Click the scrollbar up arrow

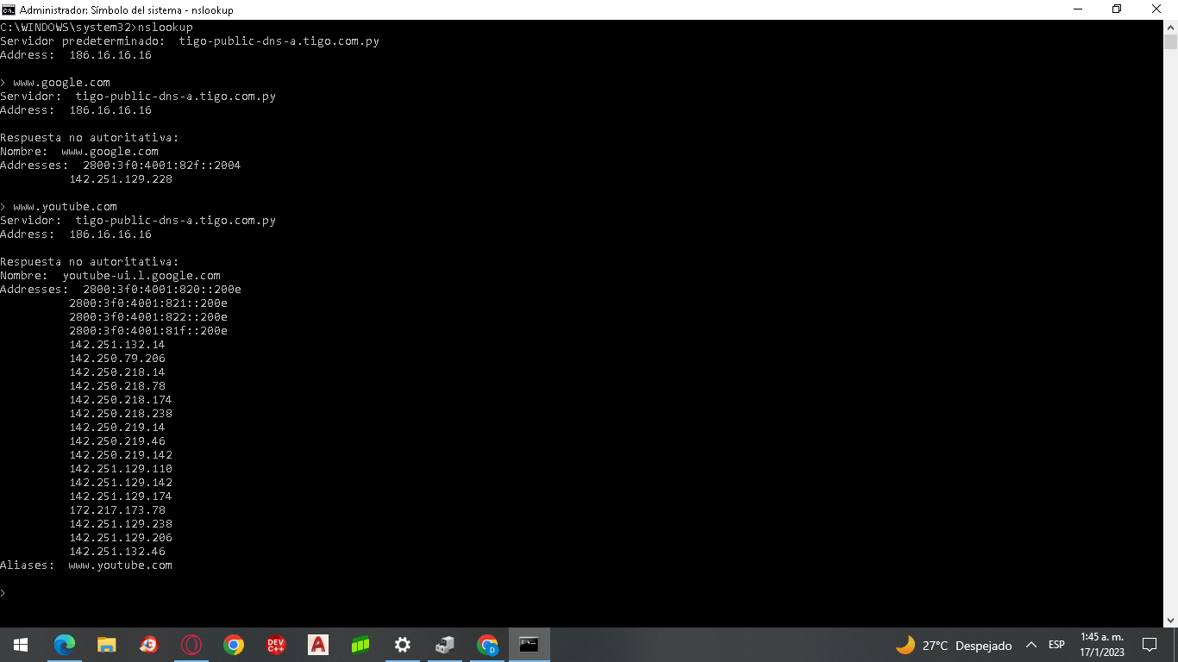(x=1170, y=27)
